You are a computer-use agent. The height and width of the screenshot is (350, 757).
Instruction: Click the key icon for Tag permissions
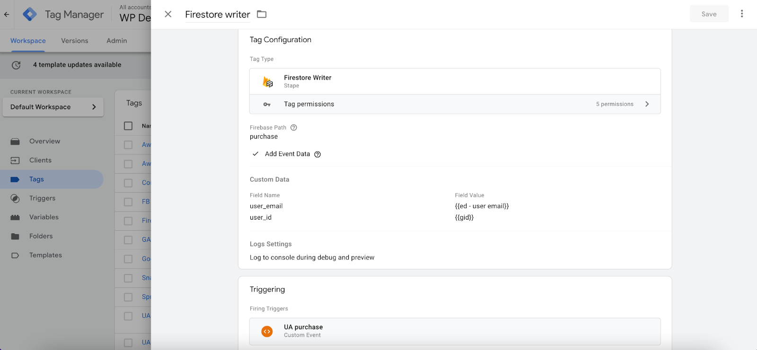(x=267, y=104)
